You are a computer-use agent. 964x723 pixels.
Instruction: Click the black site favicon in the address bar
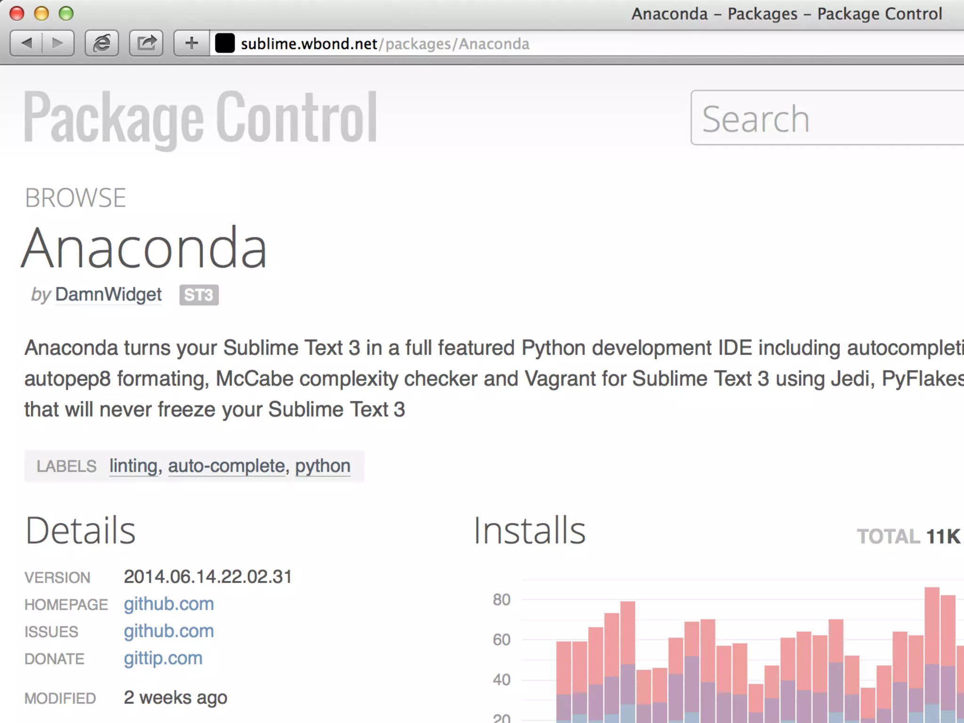click(x=225, y=43)
